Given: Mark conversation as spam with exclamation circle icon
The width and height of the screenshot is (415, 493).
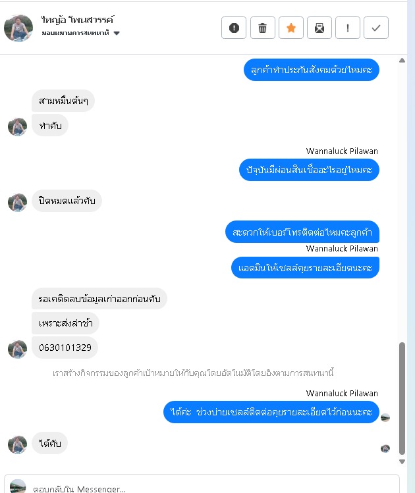Looking at the screenshot, I should coord(234,28).
